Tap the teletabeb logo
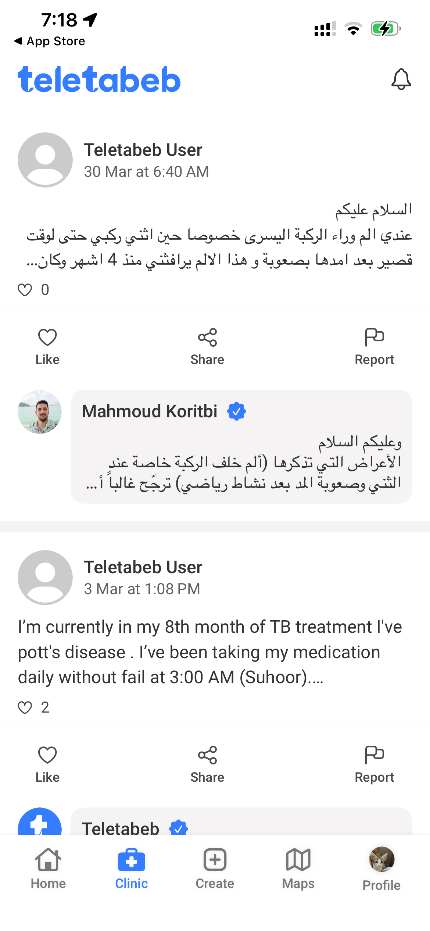 pyautogui.click(x=99, y=79)
